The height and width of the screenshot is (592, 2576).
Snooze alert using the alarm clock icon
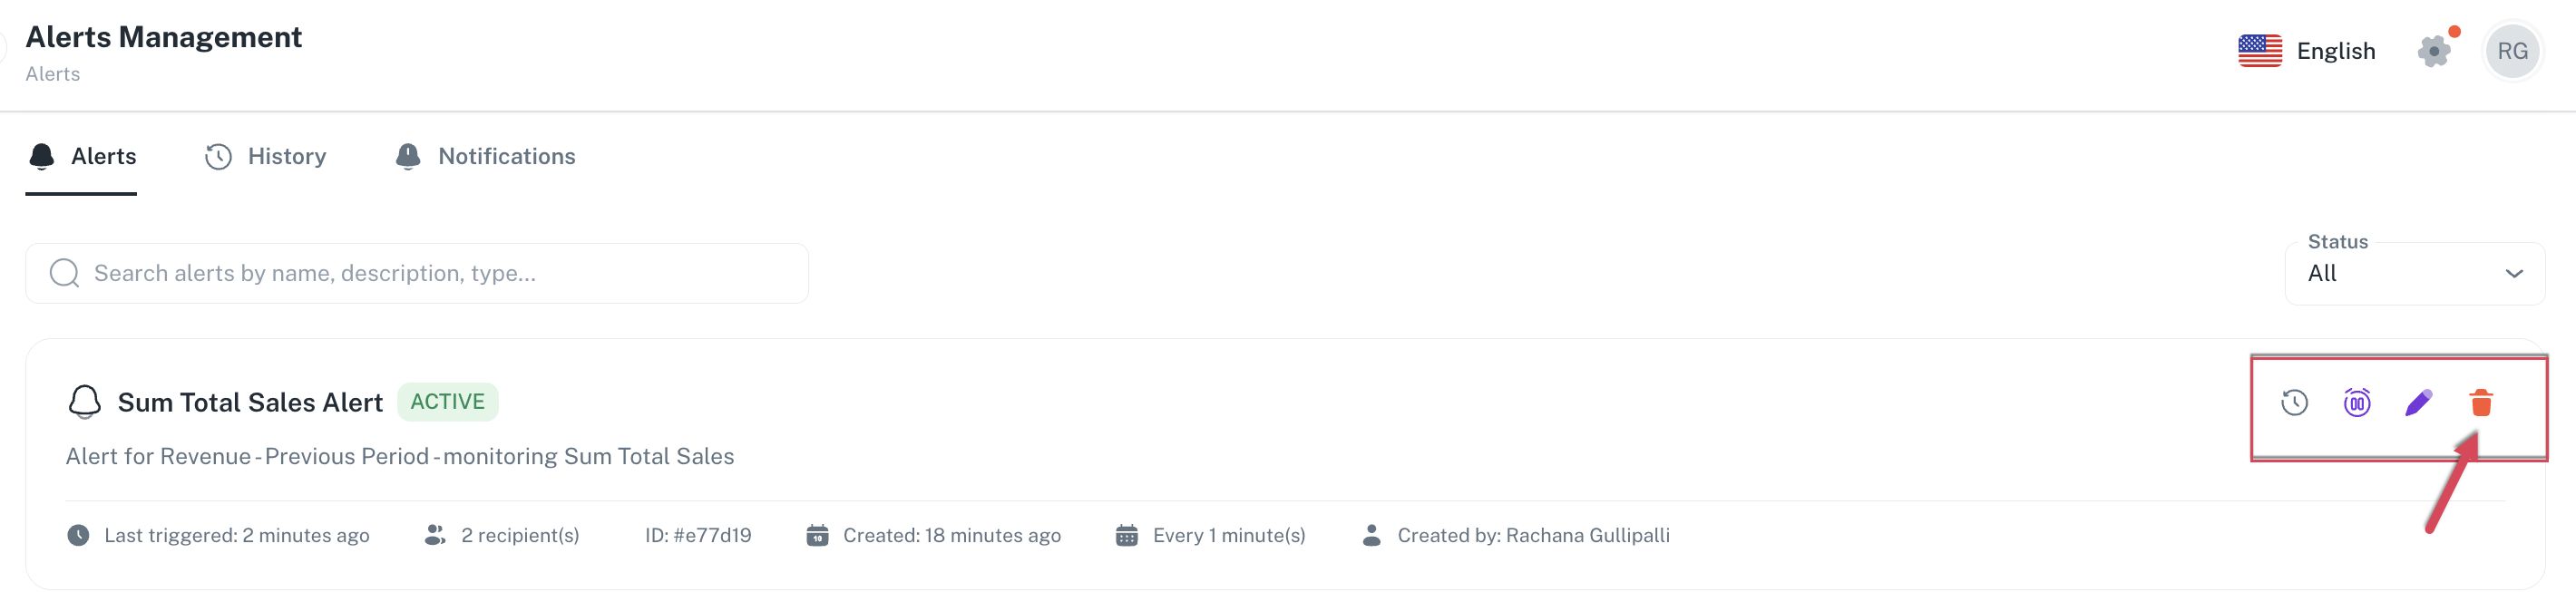(2356, 402)
